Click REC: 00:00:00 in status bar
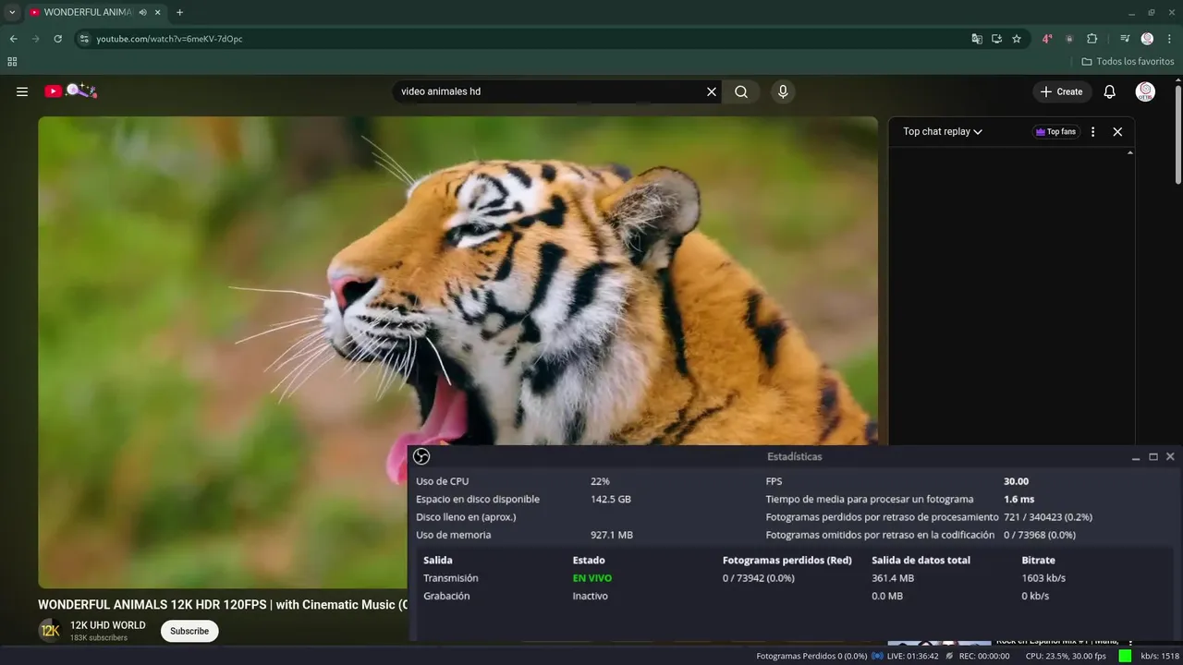1183x665 pixels. (x=984, y=656)
